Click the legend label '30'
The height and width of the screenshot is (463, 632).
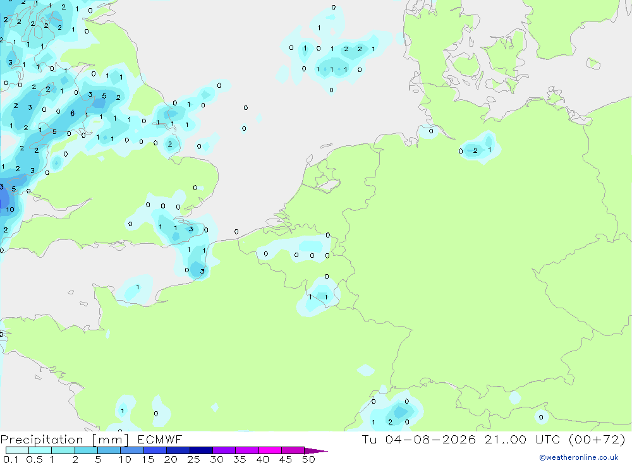pos(216,459)
